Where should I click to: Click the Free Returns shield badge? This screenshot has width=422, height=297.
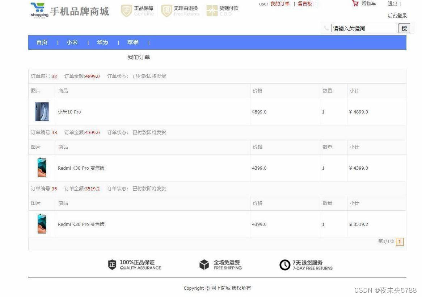point(166,11)
